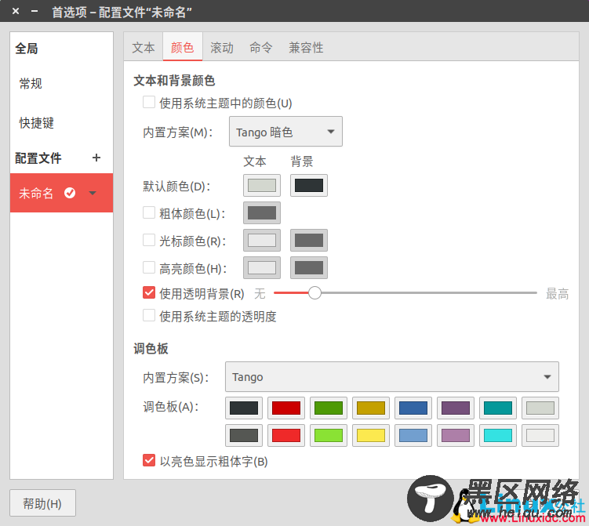Viewport: 589px width, 526px height.
Task: Click the dark gray palette swatch, bottom row
Action: pos(244,436)
